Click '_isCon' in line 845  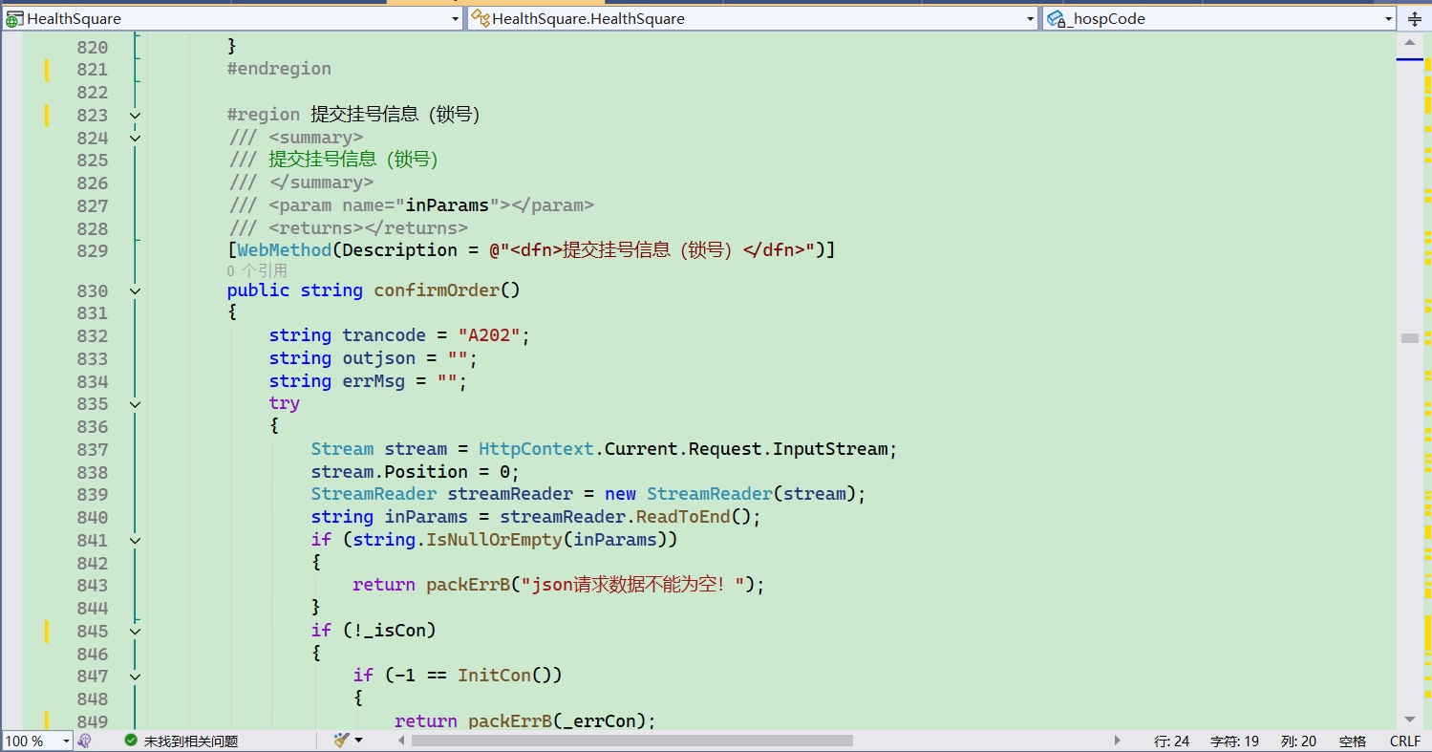395,631
